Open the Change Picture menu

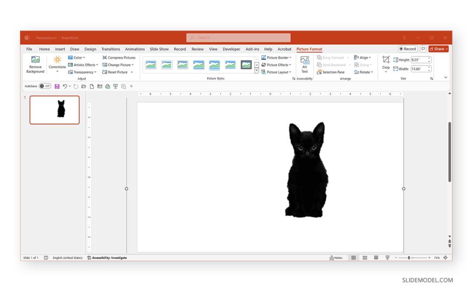click(118, 64)
